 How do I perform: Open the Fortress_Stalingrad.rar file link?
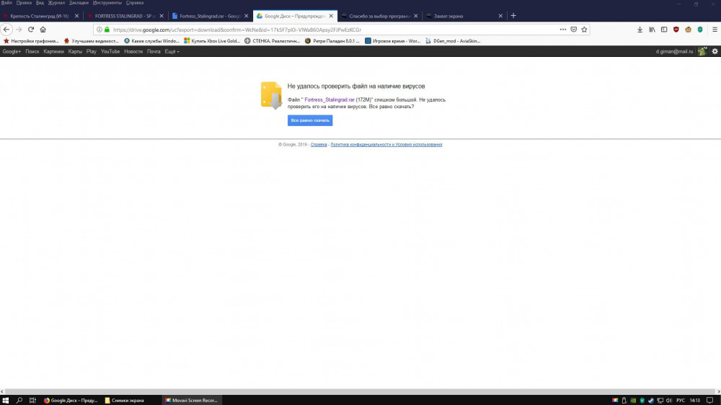(329, 99)
